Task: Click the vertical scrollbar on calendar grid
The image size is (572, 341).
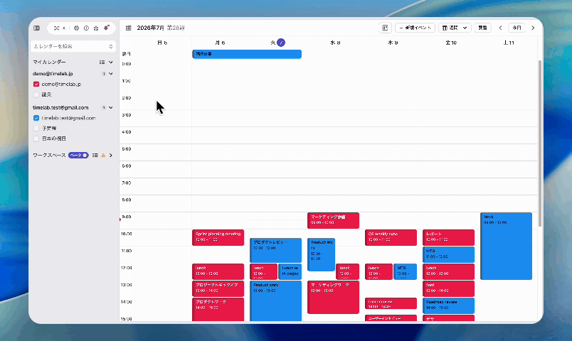Action: 540,144
